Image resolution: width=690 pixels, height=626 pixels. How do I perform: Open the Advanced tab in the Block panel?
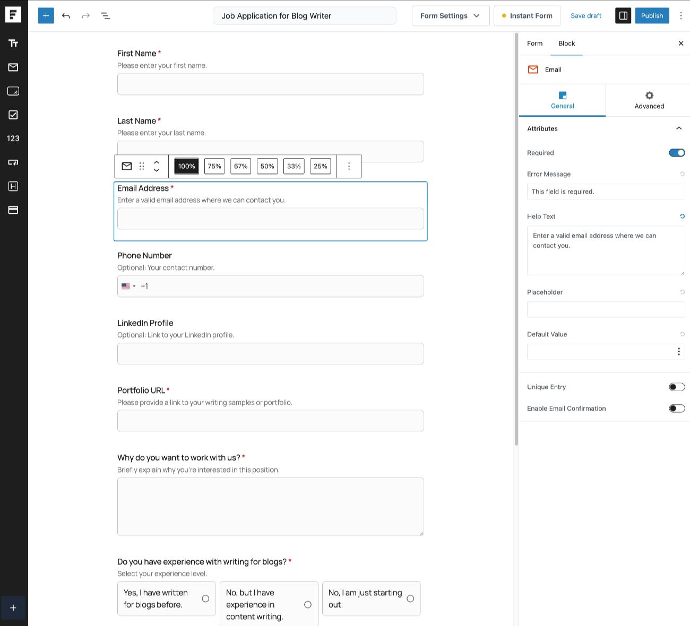pyautogui.click(x=649, y=100)
